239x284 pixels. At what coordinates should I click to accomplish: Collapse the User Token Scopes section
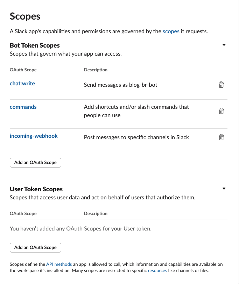(224, 189)
